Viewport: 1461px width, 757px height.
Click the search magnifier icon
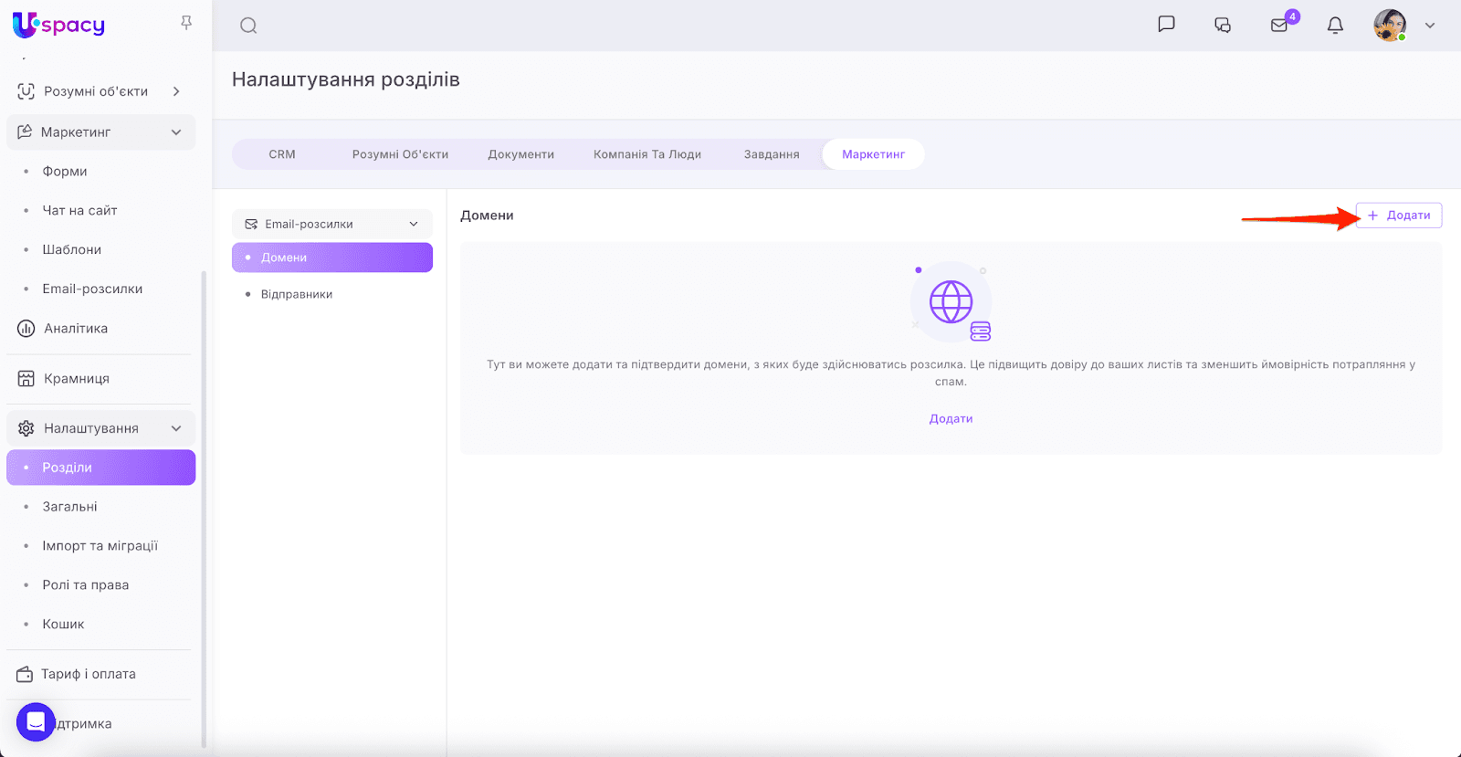pyautogui.click(x=248, y=26)
